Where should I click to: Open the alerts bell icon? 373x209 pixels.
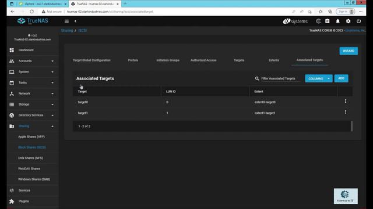tap(338, 21)
